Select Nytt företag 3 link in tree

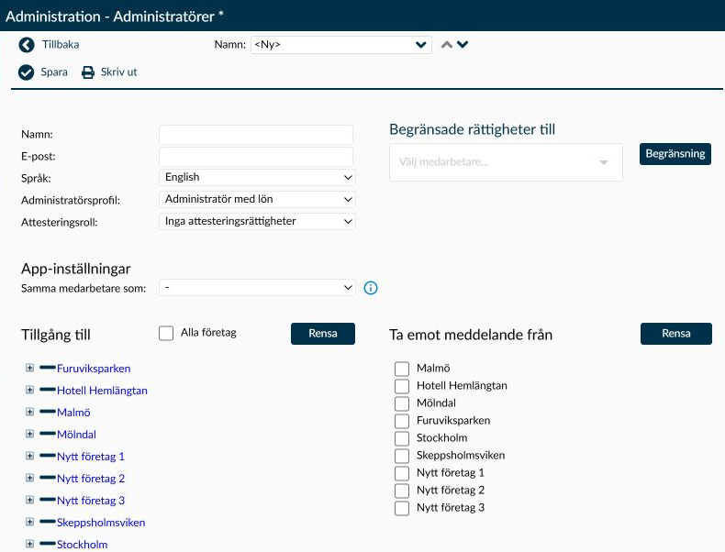pyautogui.click(x=91, y=501)
